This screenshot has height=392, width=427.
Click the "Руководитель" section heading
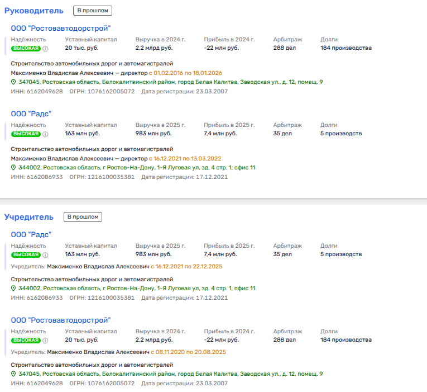(x=34, y=11)
